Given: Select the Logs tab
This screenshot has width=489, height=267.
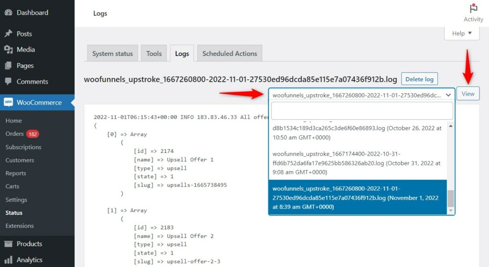Looking at the screenshot, I should coord(182,53).
